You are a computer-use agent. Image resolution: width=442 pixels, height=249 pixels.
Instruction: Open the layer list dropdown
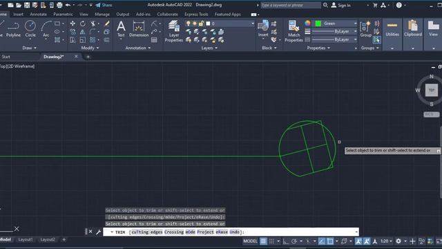pos(253,24)
